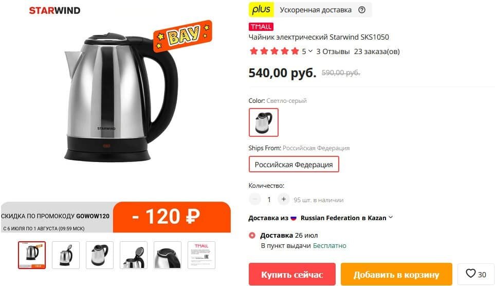Click the five-star rating icons
Screen dimensions: 495x286
point(274,51)
